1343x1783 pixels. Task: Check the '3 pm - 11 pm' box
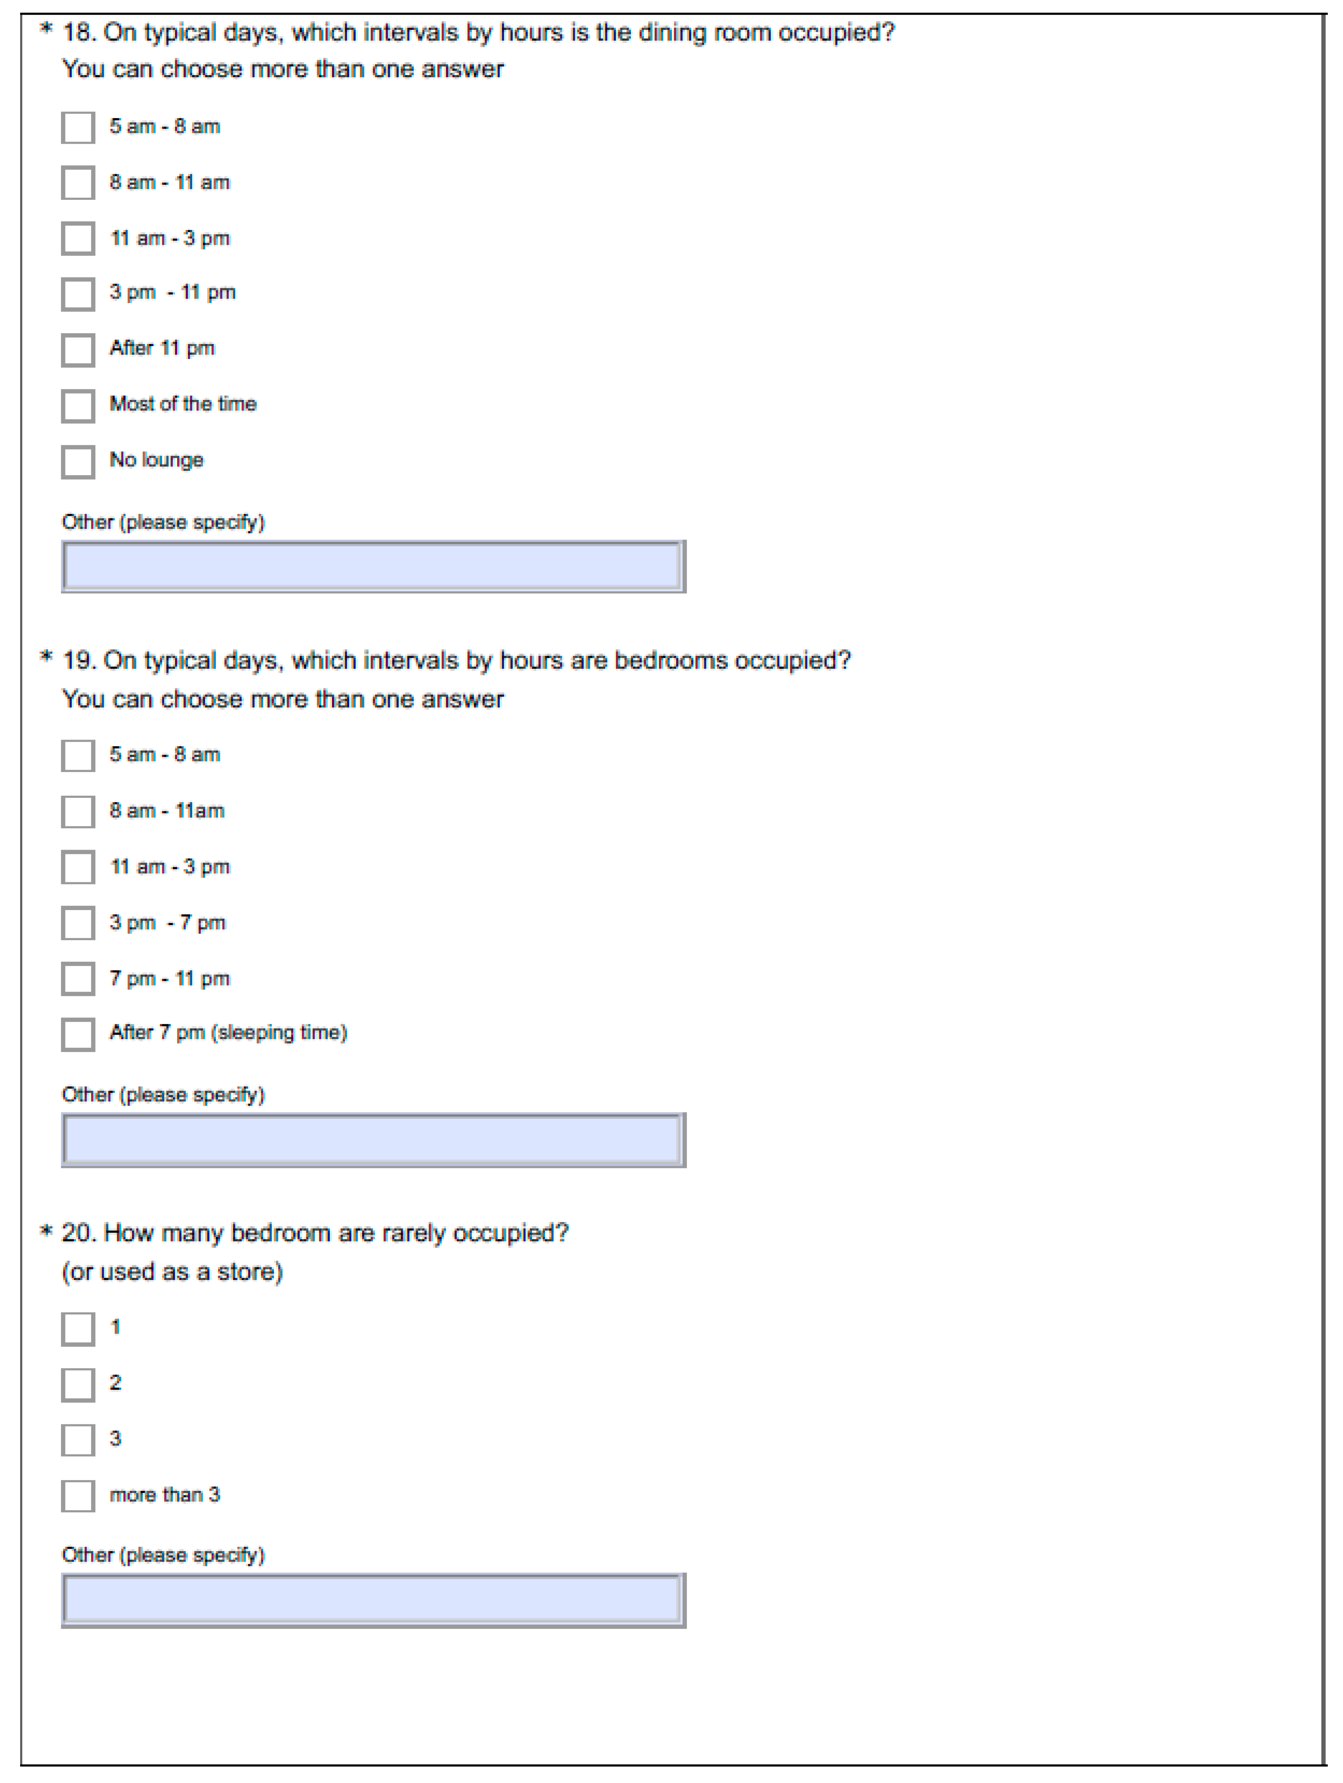coord(78,294)
